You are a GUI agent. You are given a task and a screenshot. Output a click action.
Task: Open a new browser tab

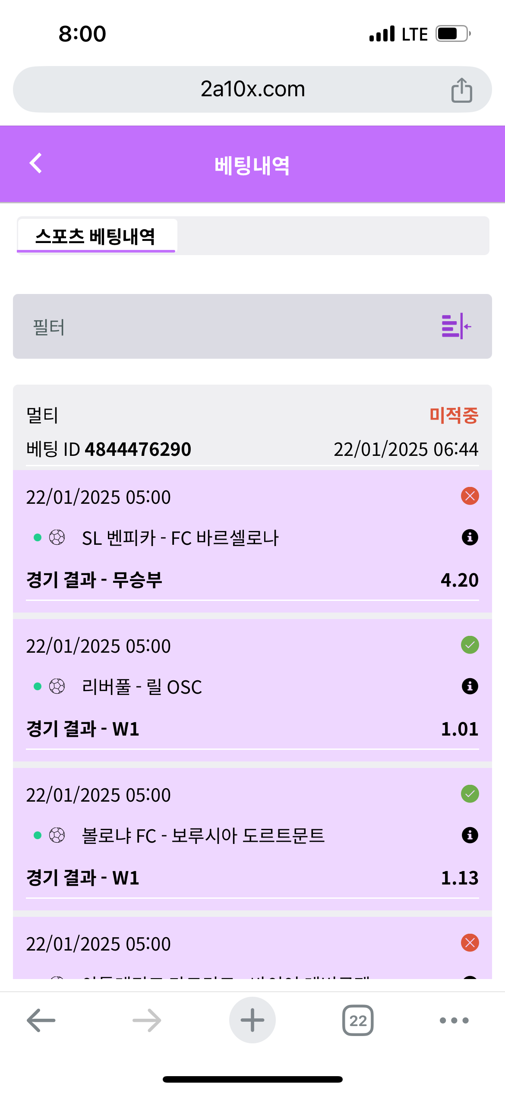click(x=252, y=1020)
